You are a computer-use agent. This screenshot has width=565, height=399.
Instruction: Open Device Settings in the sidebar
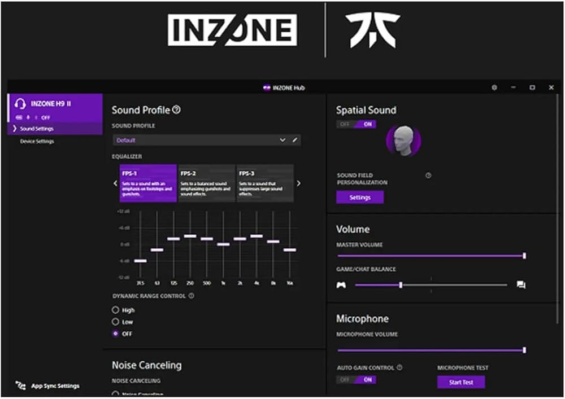pos(37,142)
